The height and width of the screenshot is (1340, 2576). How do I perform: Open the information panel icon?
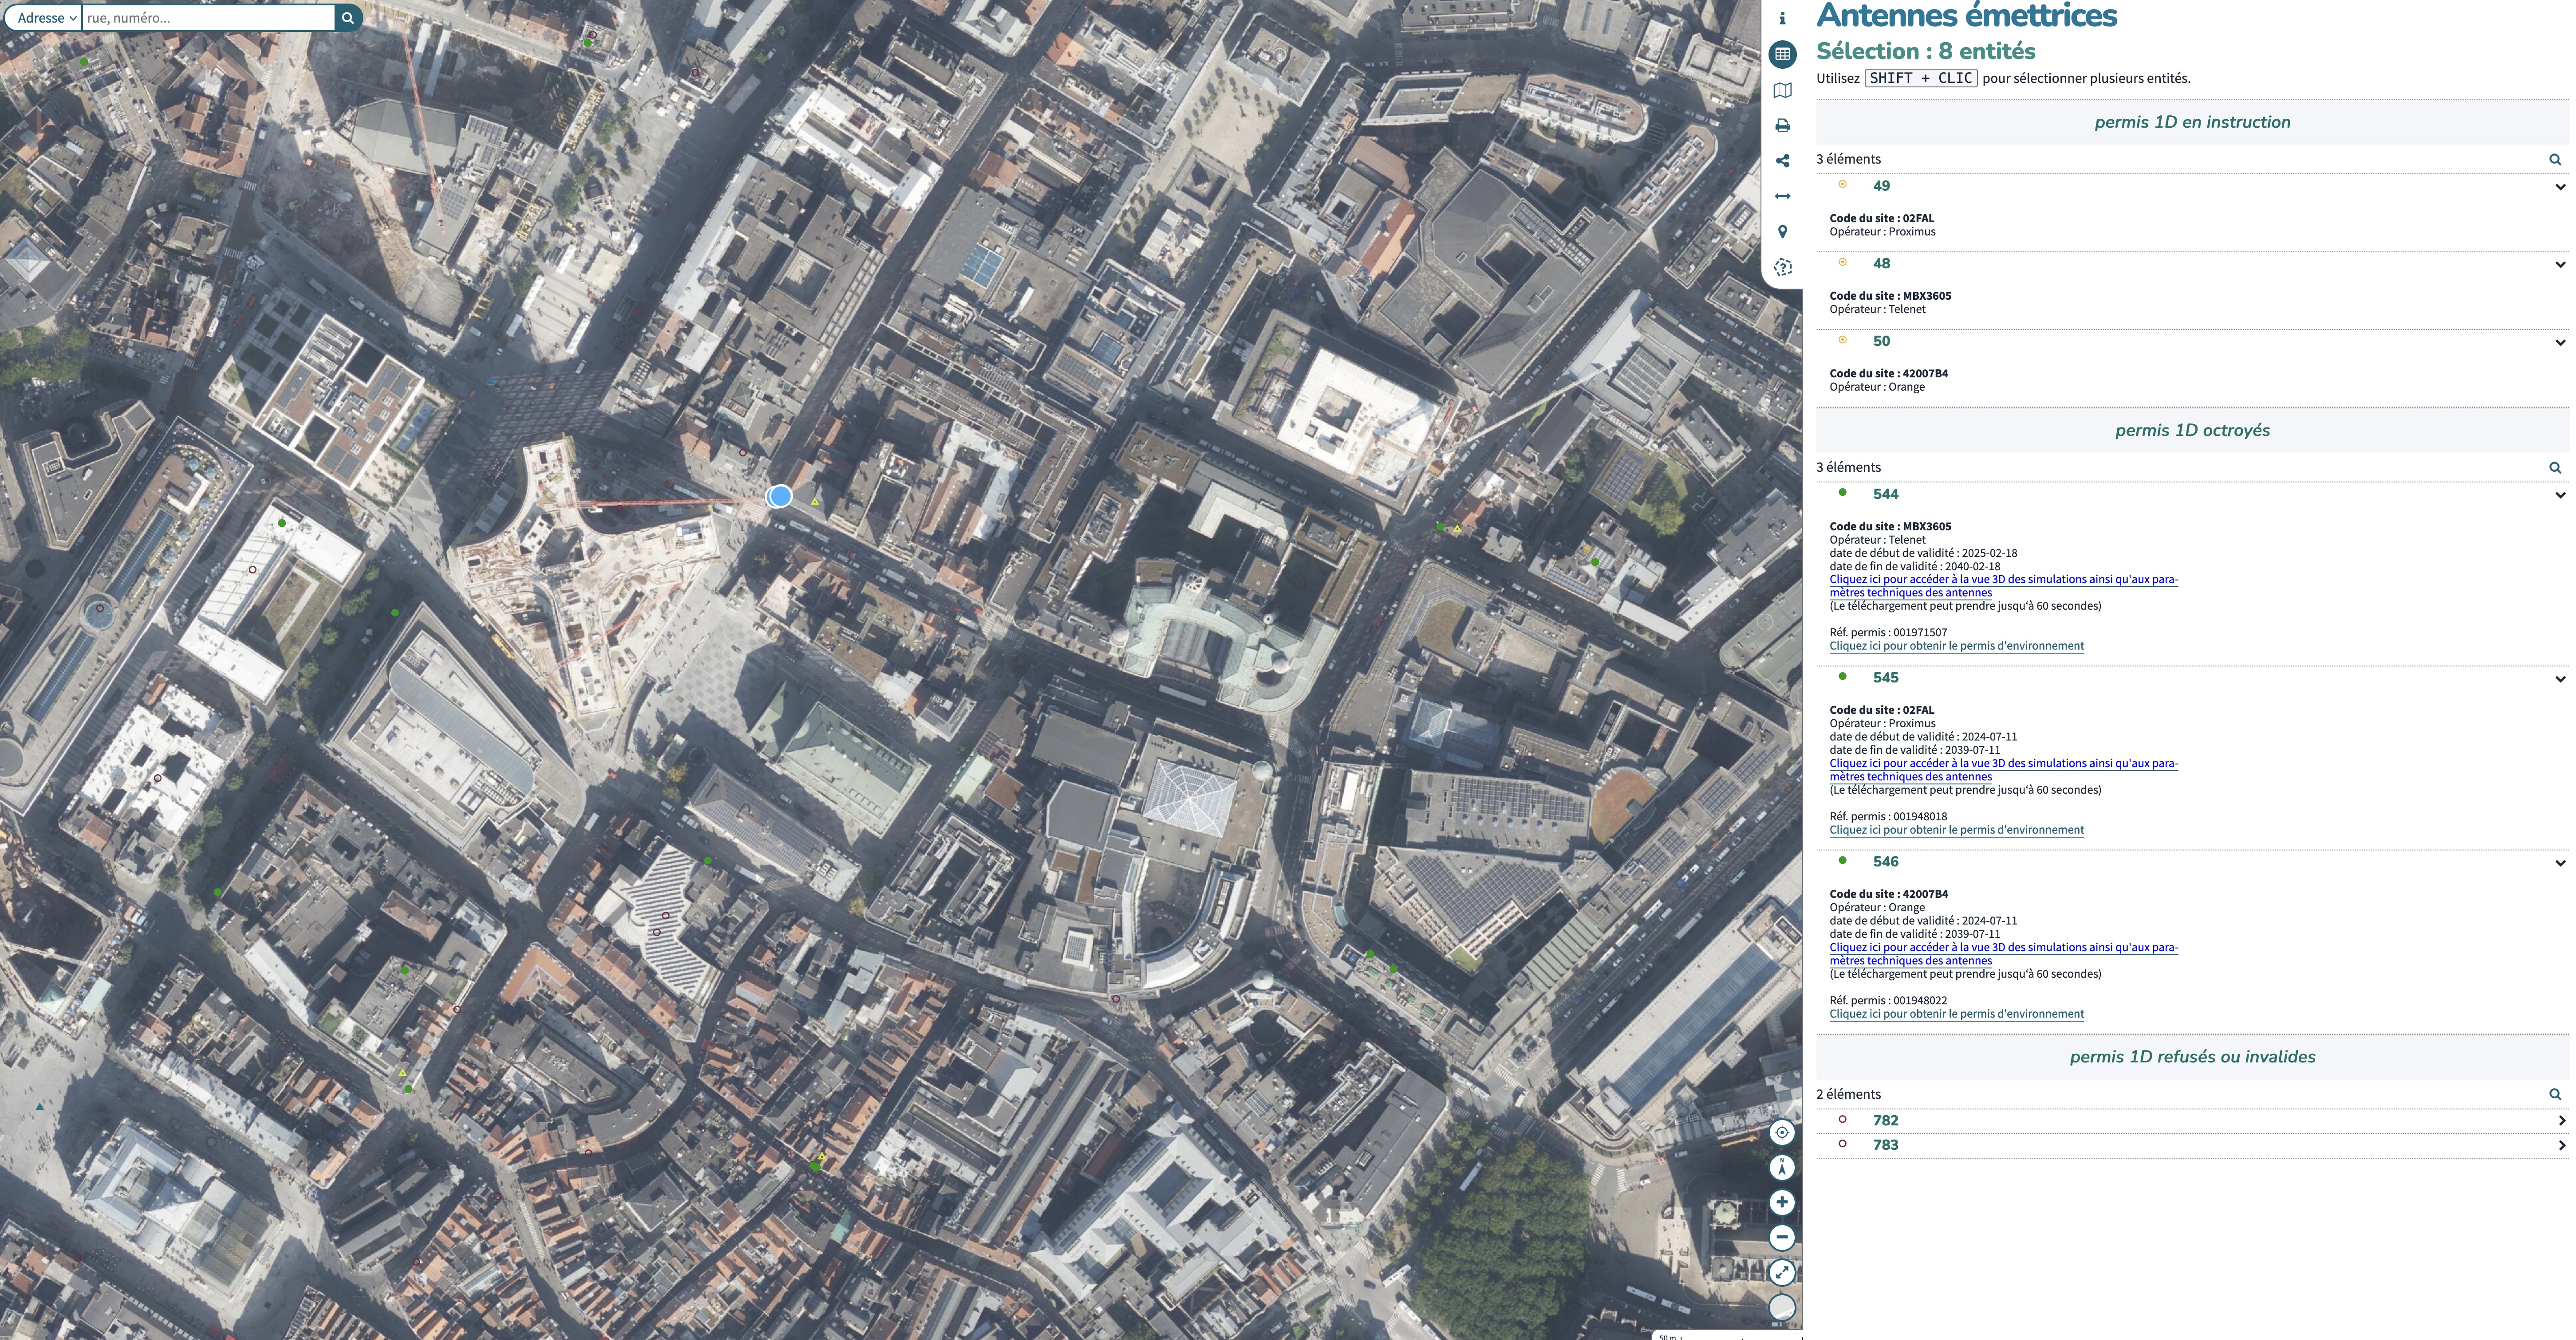click(x=1782, y=18)
